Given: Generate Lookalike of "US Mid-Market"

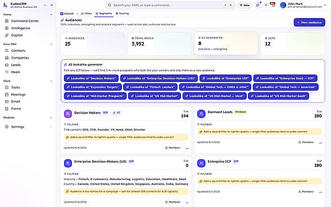Looking at the screenshot, I should (x=155, y=96).
